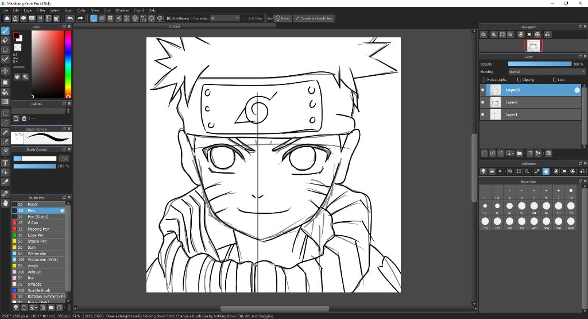Adjust the layer Opacity slider
This screenshot has width=588, height=319.
coord(540,64)
